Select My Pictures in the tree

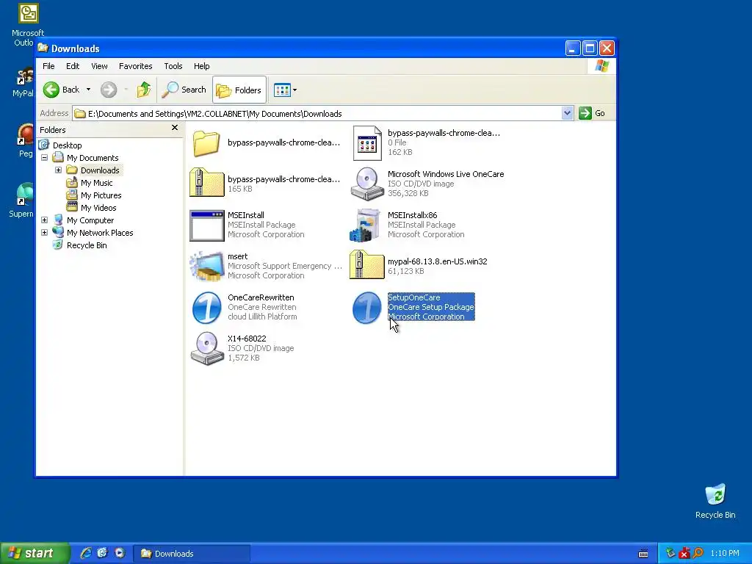(101, 195)
